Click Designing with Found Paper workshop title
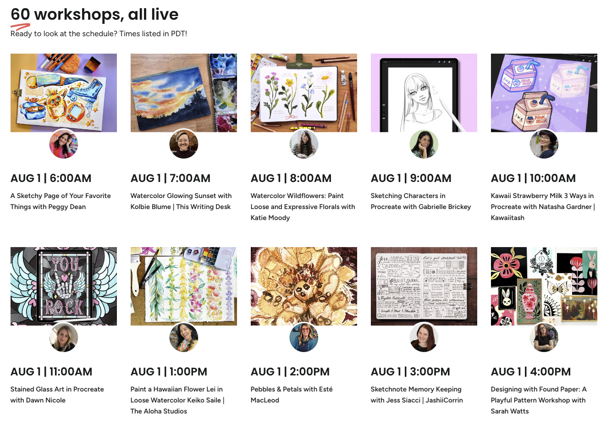The image size is (612, 430). [539, 400]
